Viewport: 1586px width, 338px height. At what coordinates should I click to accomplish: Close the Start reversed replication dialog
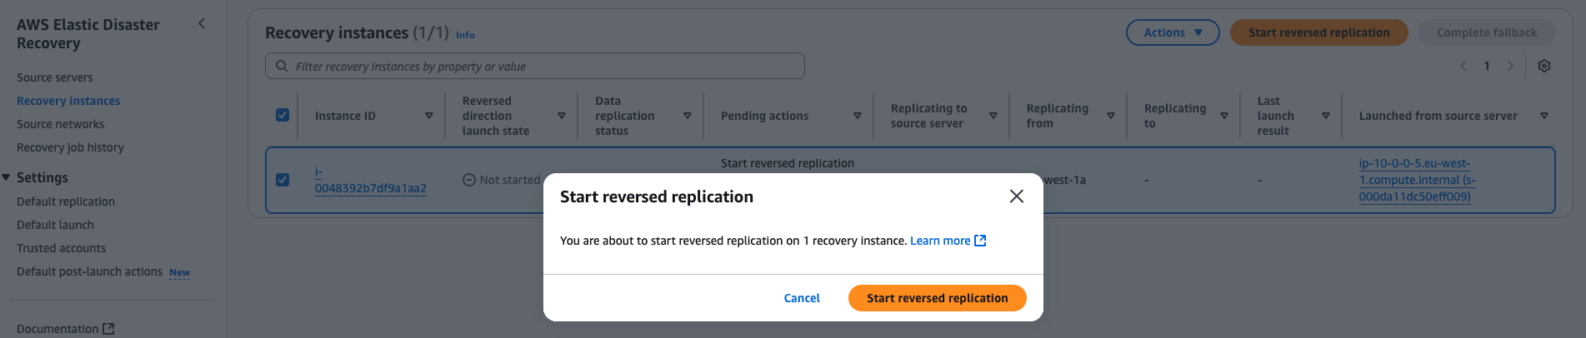coord(1016,196)
